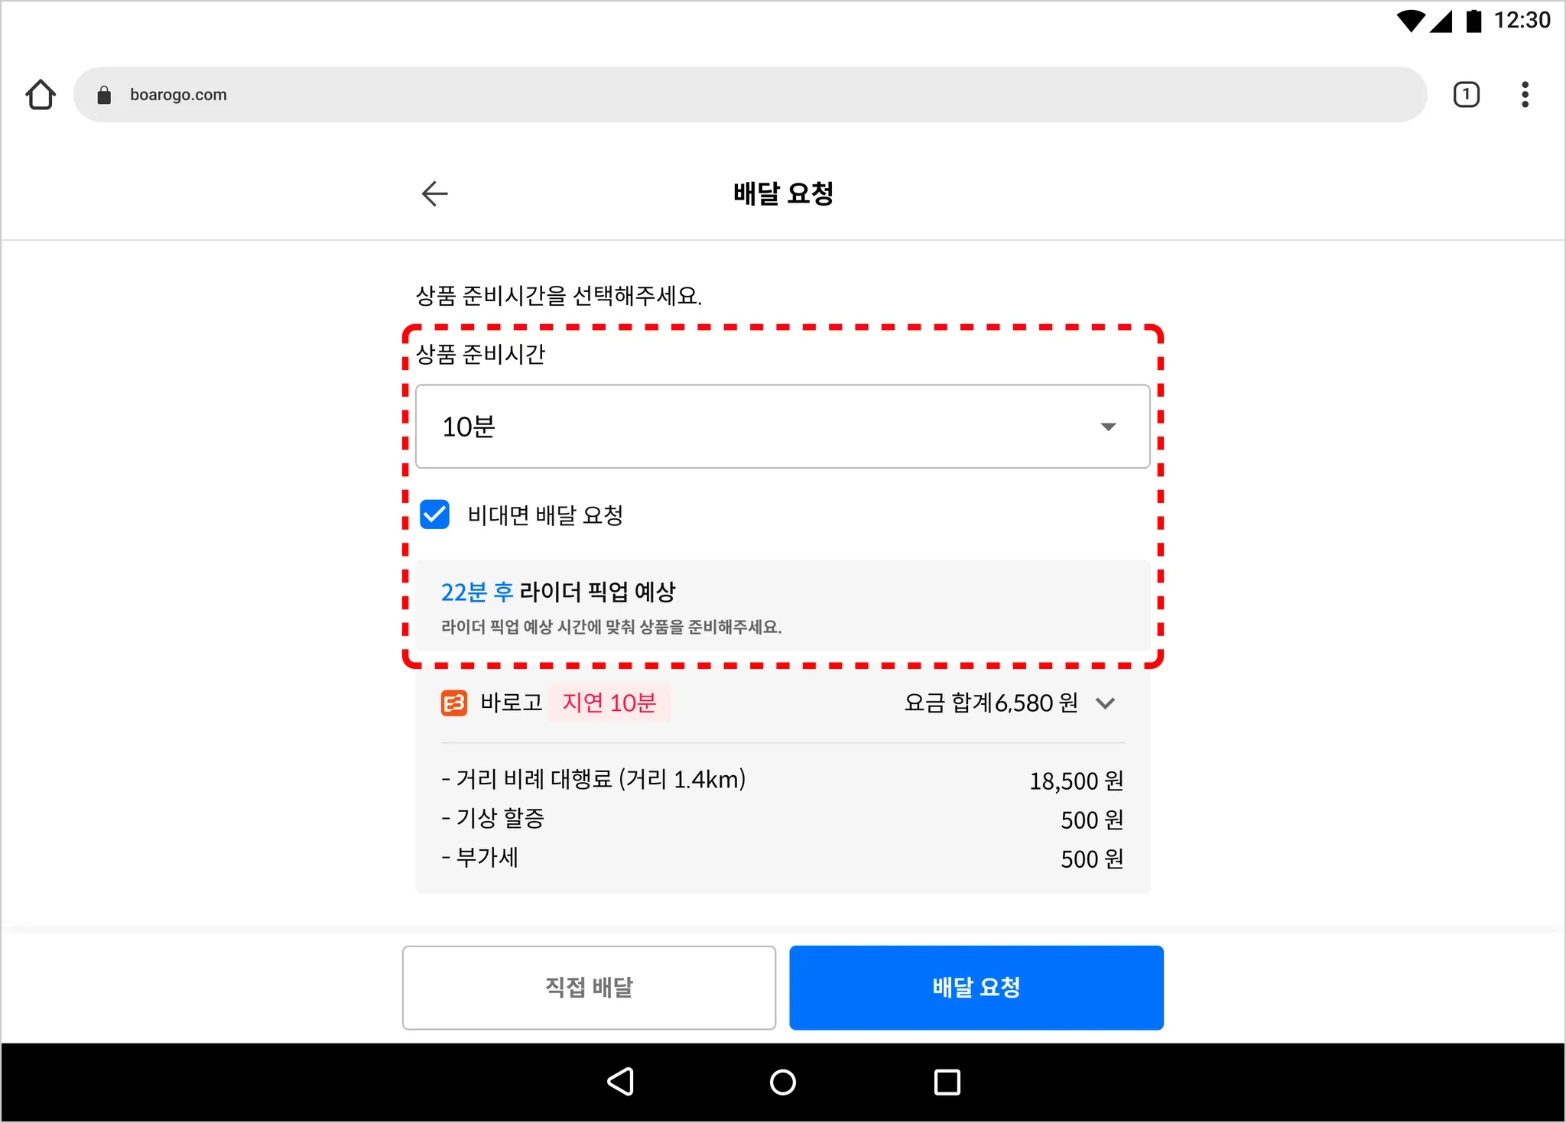The width and height of the screenshot is (1566, 1123).
Task: Tap the 거리 비례 대행료 fee row
Action: point(781,780)
